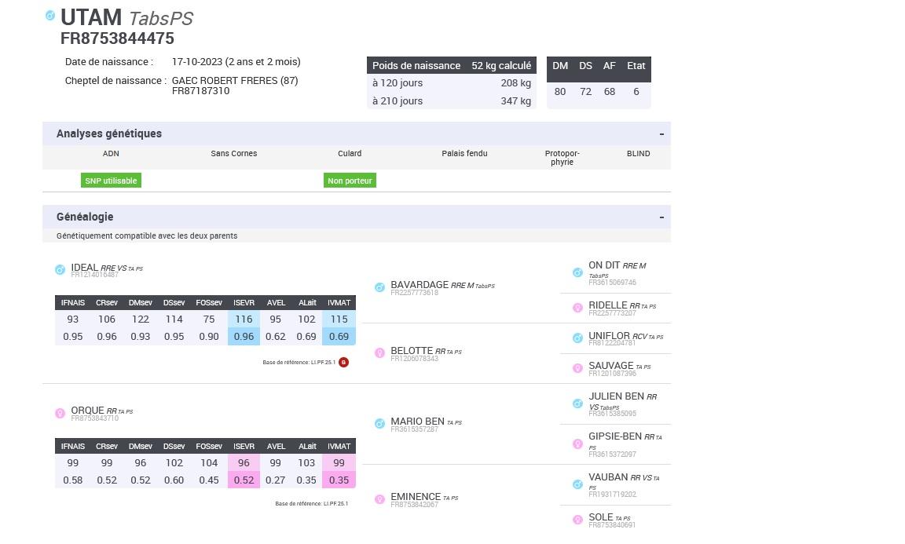Click the female icon next to ORQUE
Viewport: 905px width, 544px height.
coord(60,413)
